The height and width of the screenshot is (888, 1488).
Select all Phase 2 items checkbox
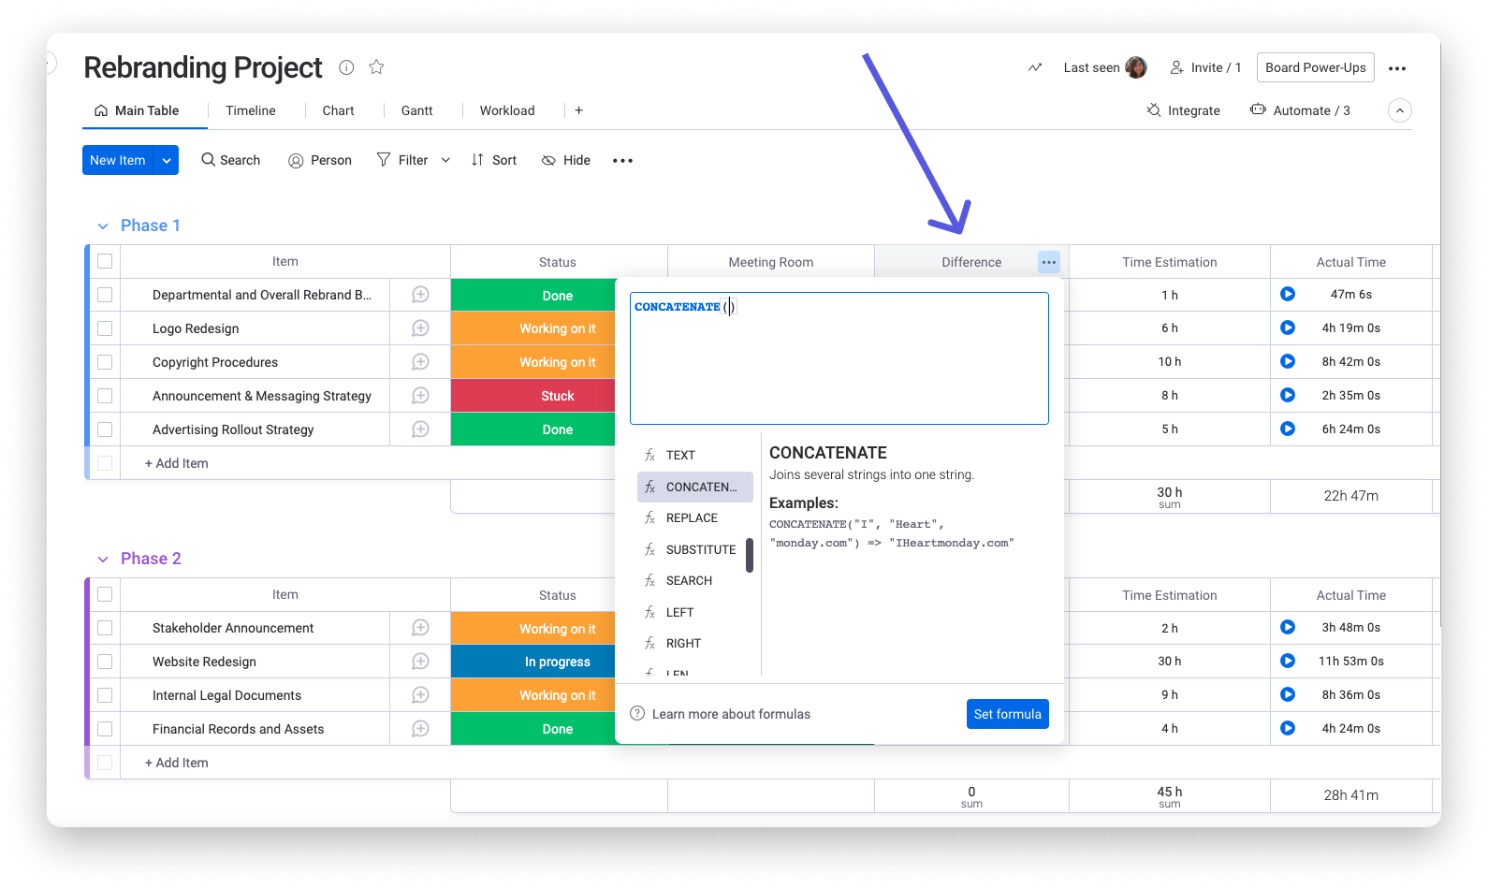105,594
